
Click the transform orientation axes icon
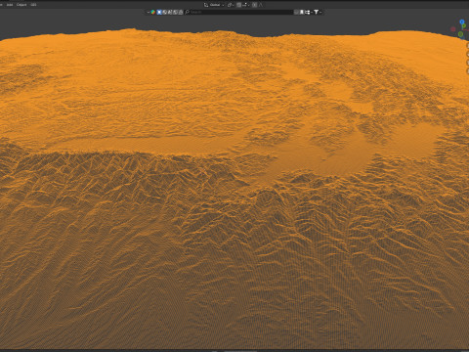point(206,5)
